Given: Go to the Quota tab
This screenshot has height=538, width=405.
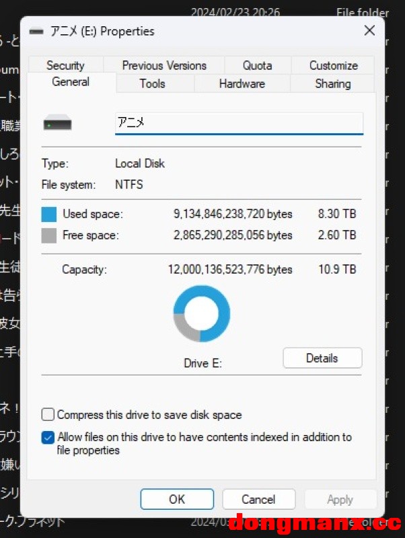Looking at the screenshot, I should 257,65.
